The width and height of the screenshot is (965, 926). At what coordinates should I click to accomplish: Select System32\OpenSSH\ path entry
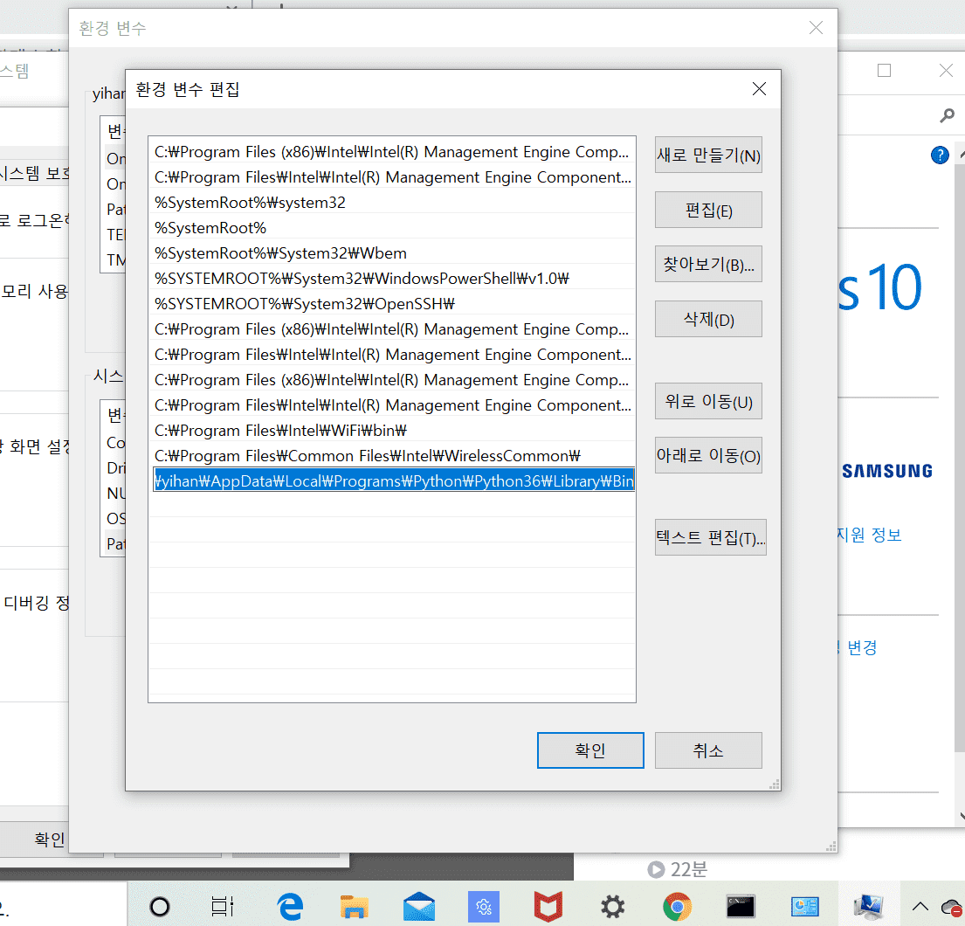point(392,303)
